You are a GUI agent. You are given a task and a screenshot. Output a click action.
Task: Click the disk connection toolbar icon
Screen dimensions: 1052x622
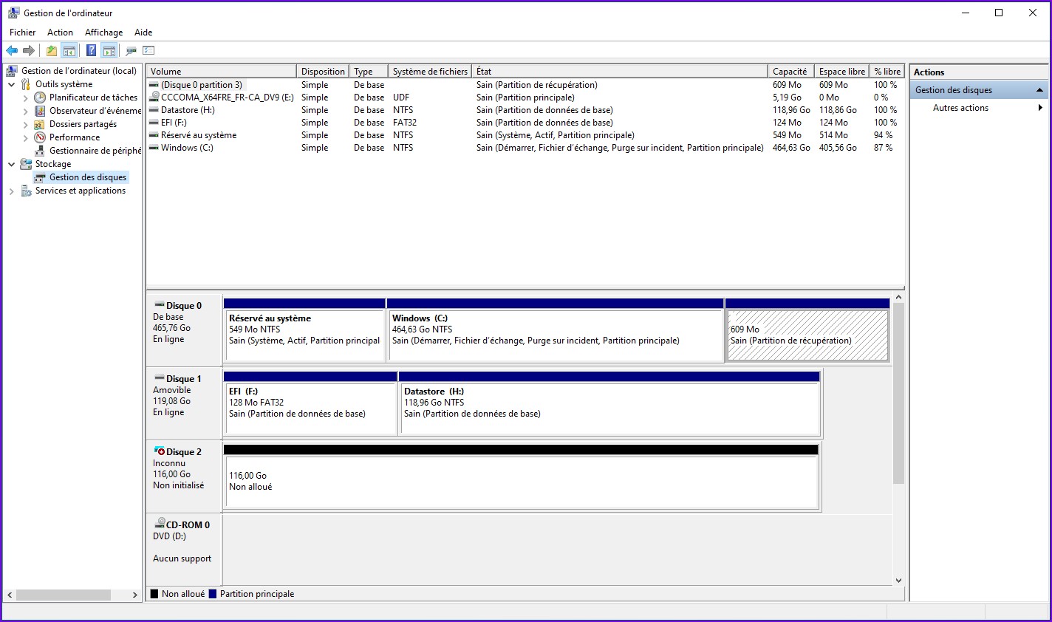pos(131,50)
